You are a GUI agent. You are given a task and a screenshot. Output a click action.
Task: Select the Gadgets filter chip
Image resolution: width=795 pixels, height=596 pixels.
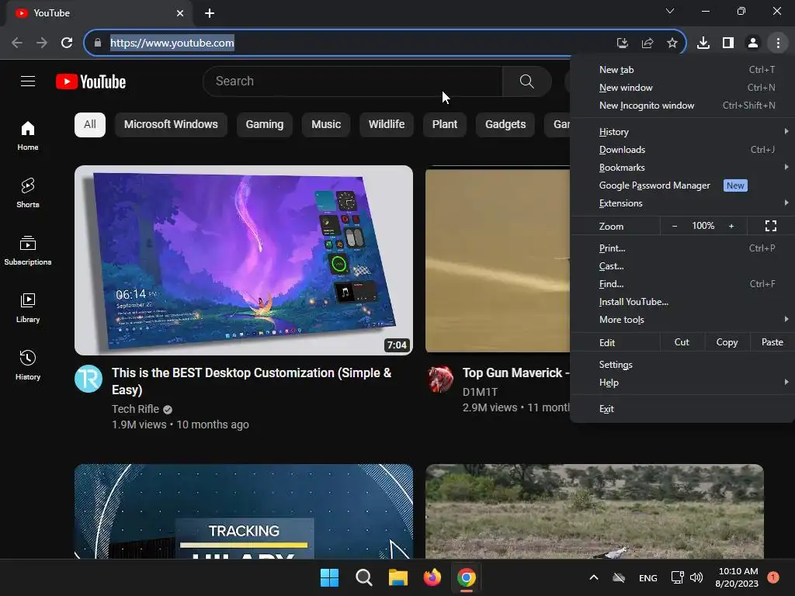click(x=505, y=125)
